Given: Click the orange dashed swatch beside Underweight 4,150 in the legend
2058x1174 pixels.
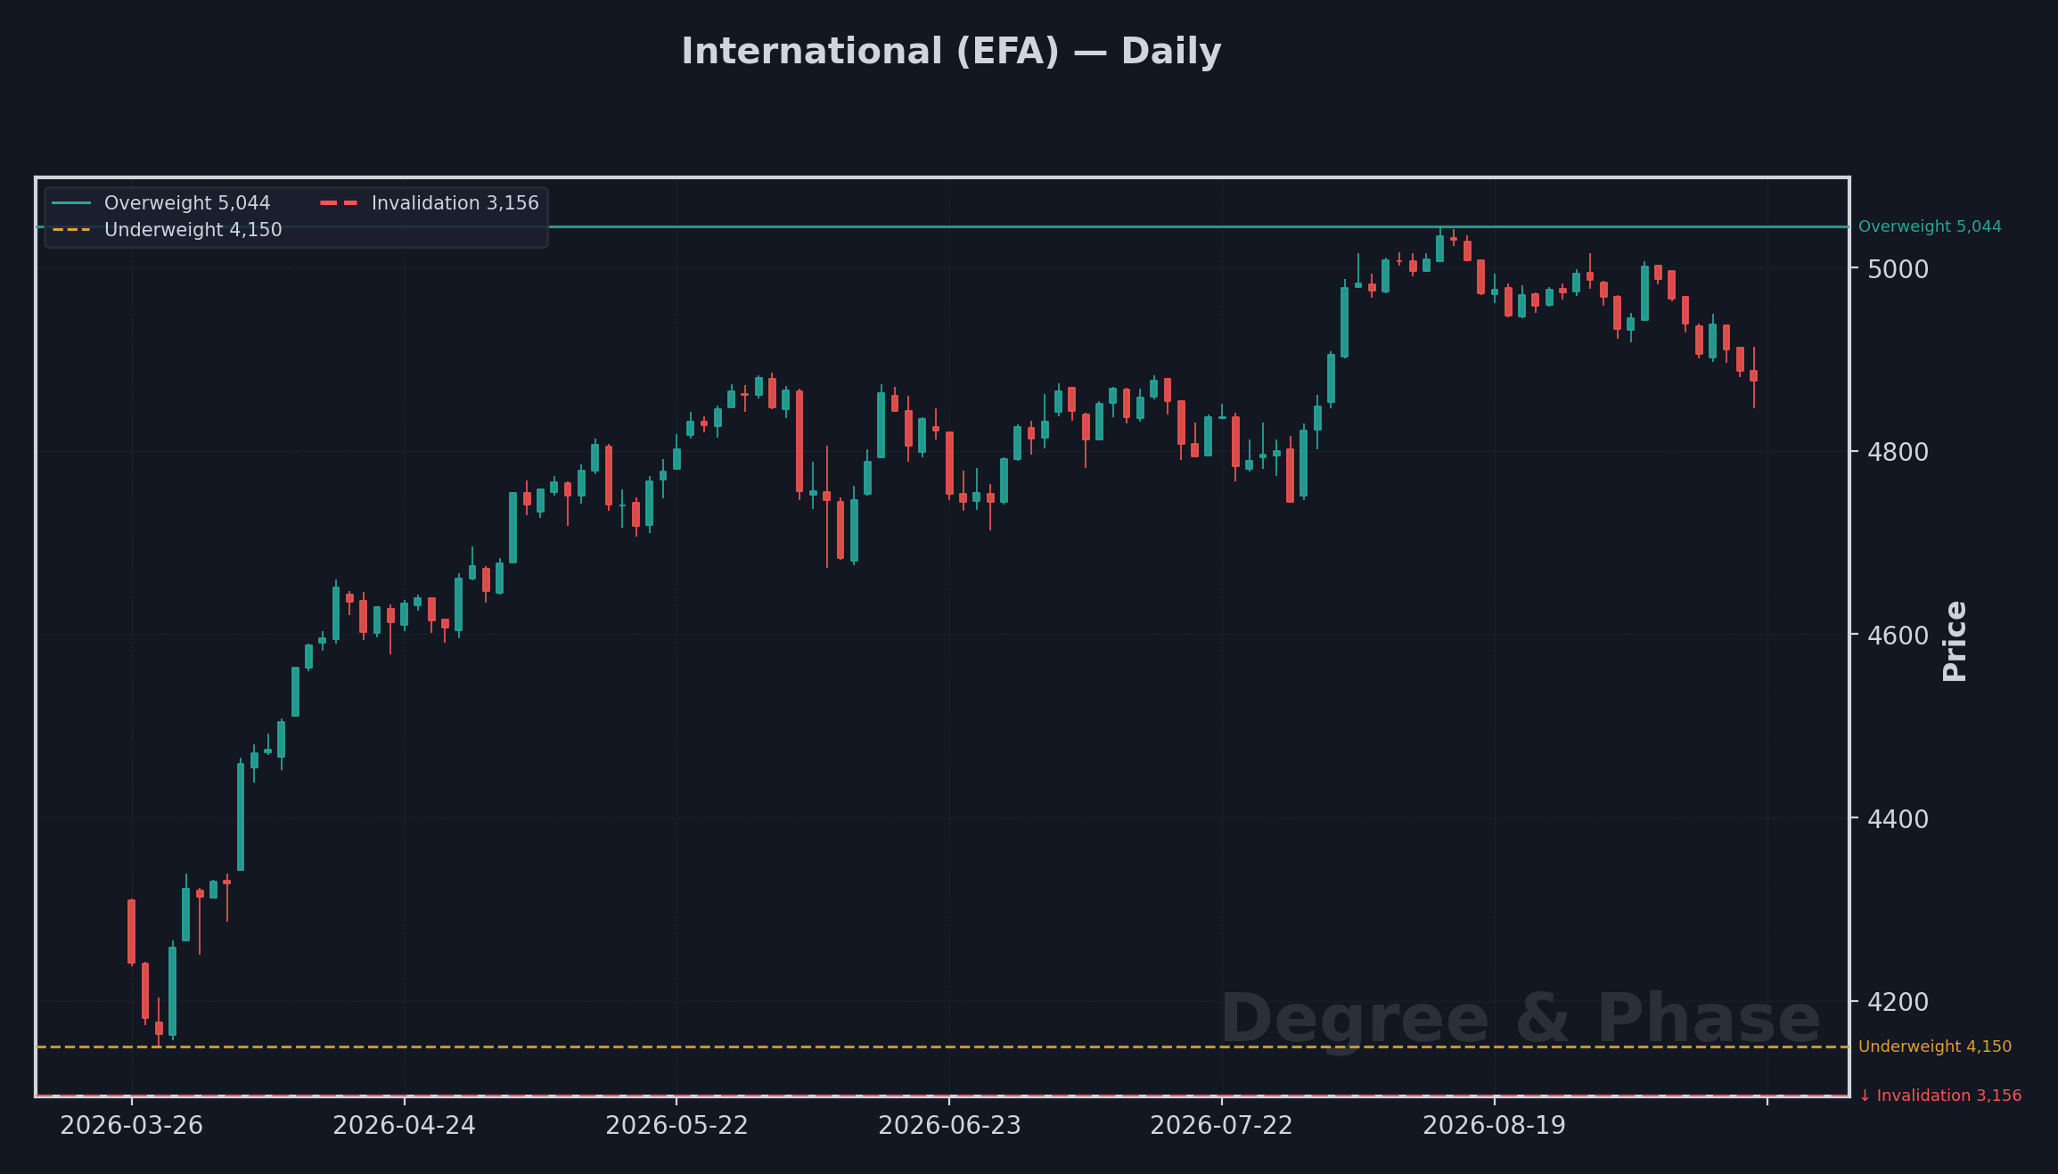Looking at the screenshot, I should click(71, 230).
